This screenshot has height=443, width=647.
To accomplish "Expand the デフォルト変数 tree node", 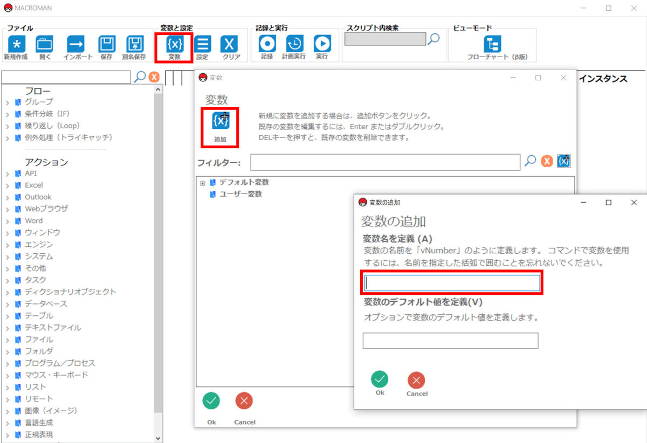I will point(203,183).
